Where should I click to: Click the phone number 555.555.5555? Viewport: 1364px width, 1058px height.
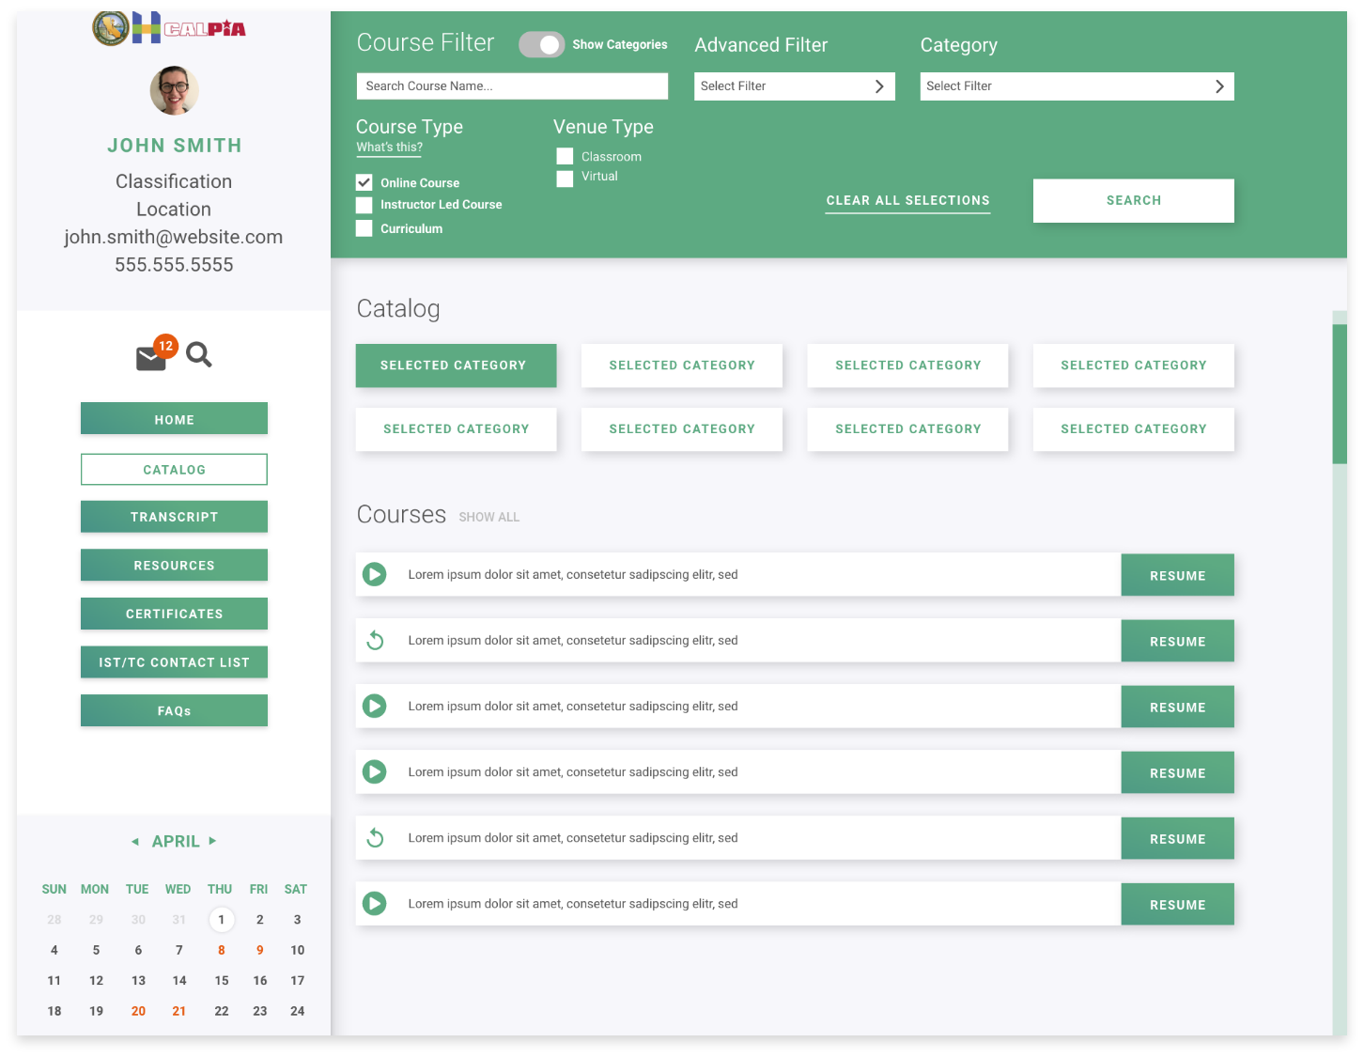[x=174, y=265]
